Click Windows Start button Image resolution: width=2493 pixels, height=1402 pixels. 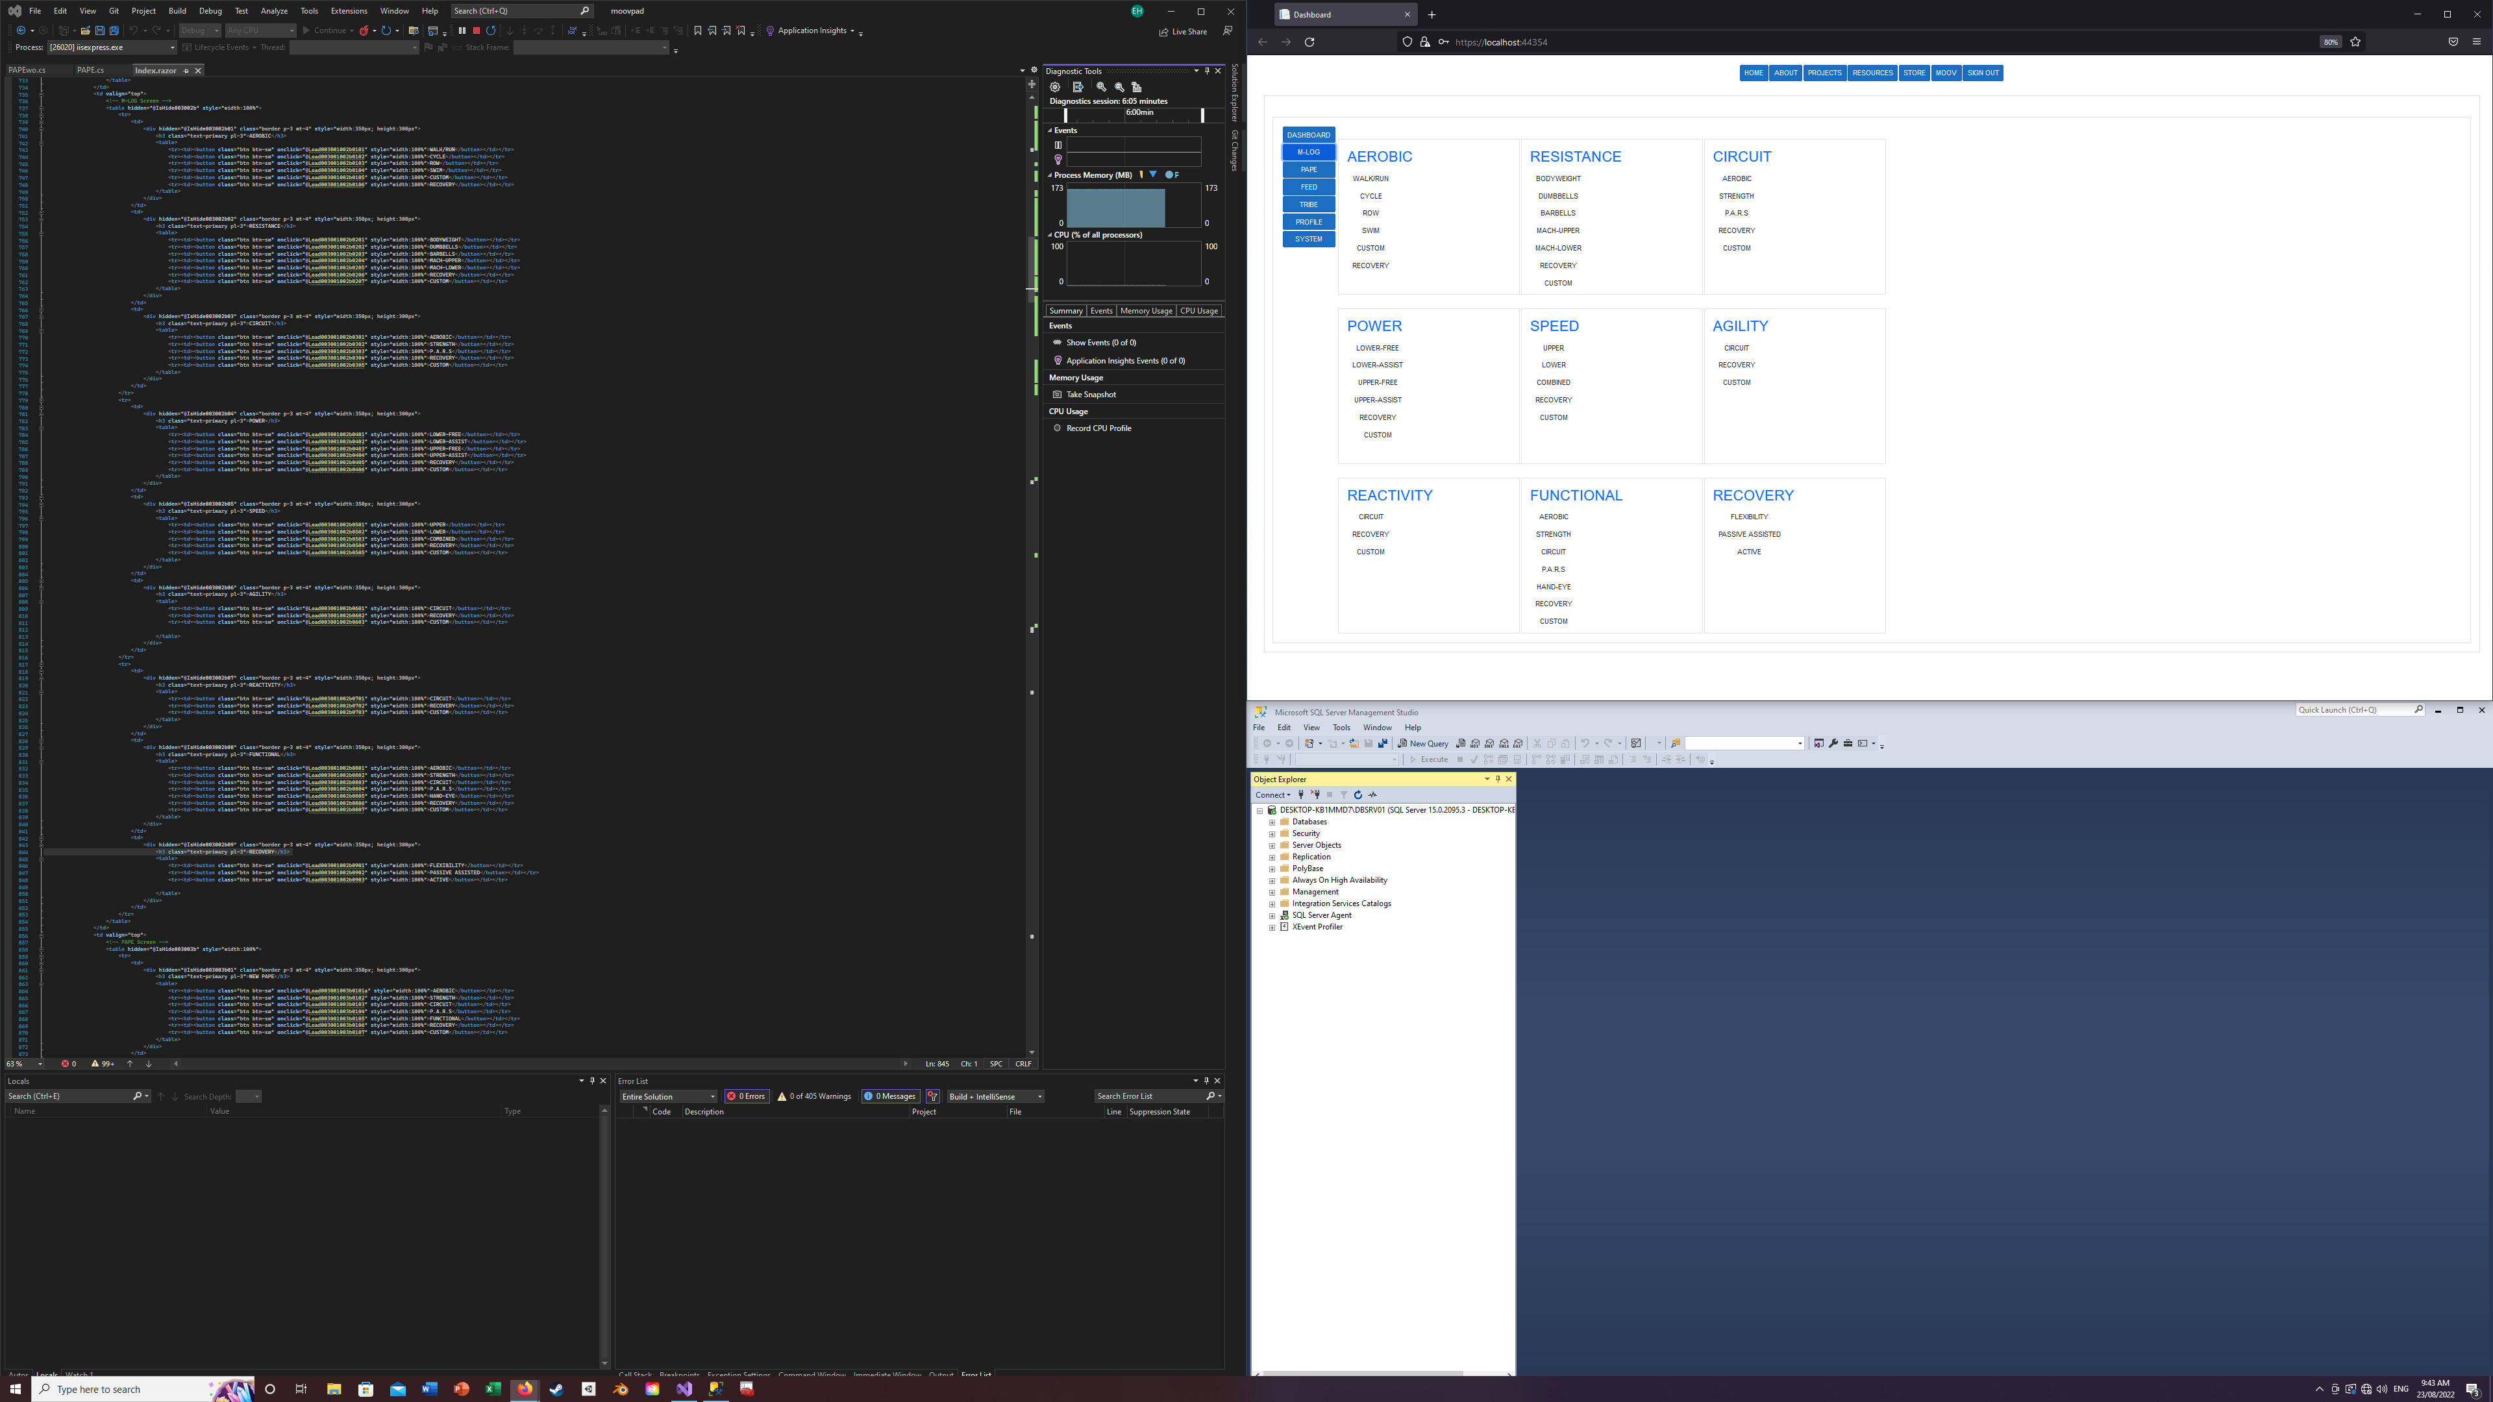[x=16, y=1390]
